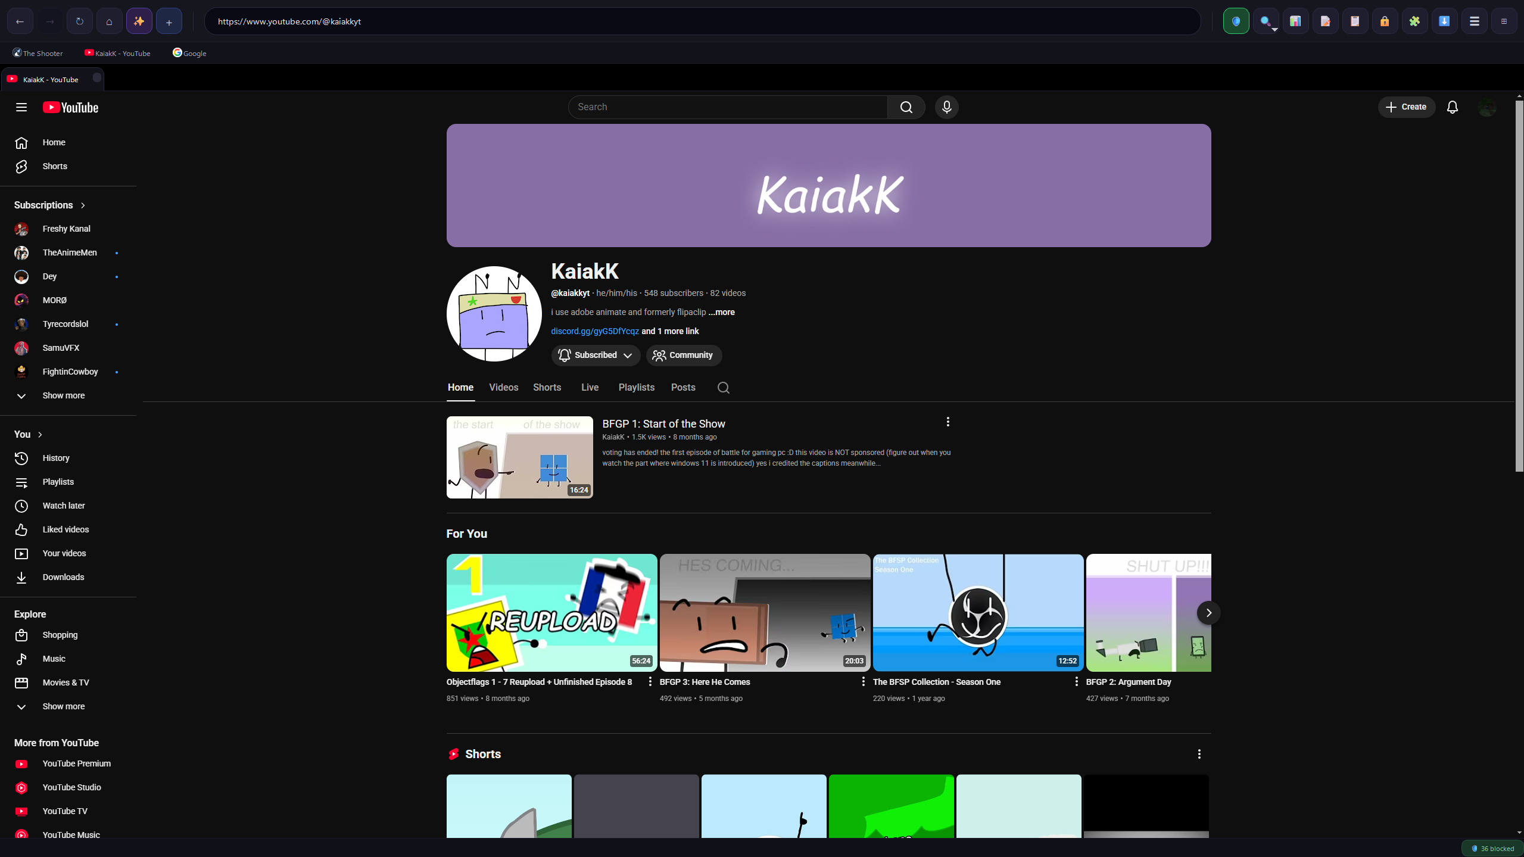
Task: Open the discord.gg channel link
Action: click(594, 331)
